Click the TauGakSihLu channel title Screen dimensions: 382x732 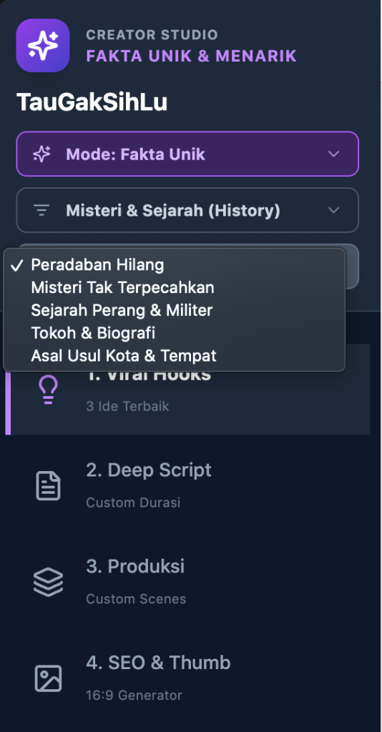tap(92, 102)
